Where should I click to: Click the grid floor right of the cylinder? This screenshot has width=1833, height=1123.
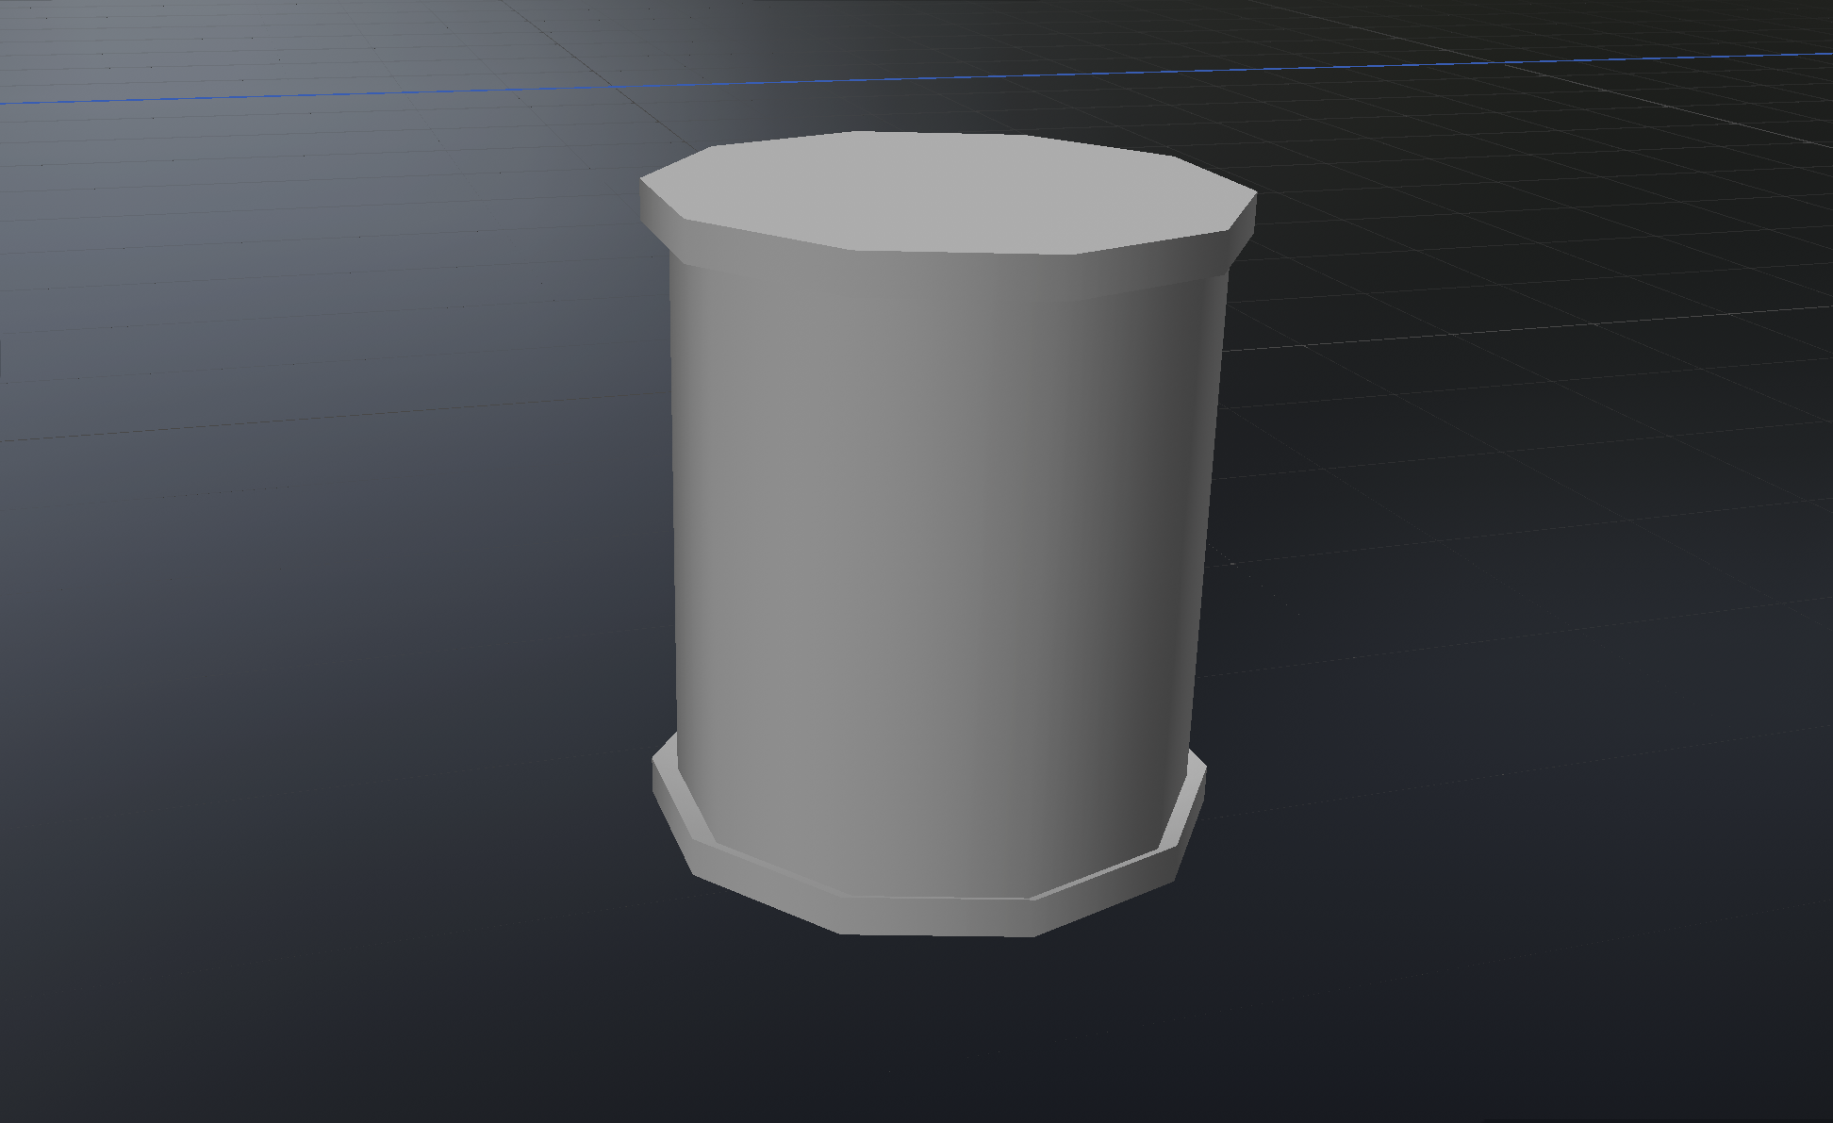1509,566
